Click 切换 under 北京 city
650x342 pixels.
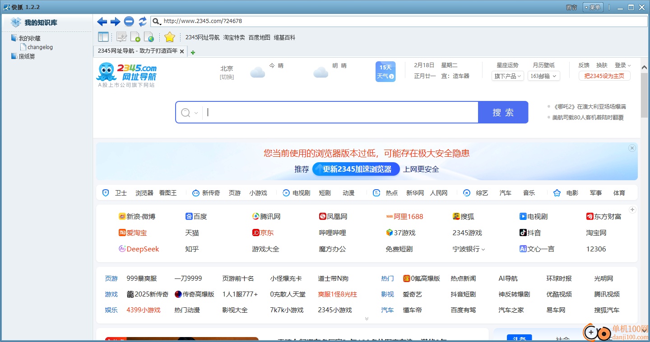click(x=227, y=77)
